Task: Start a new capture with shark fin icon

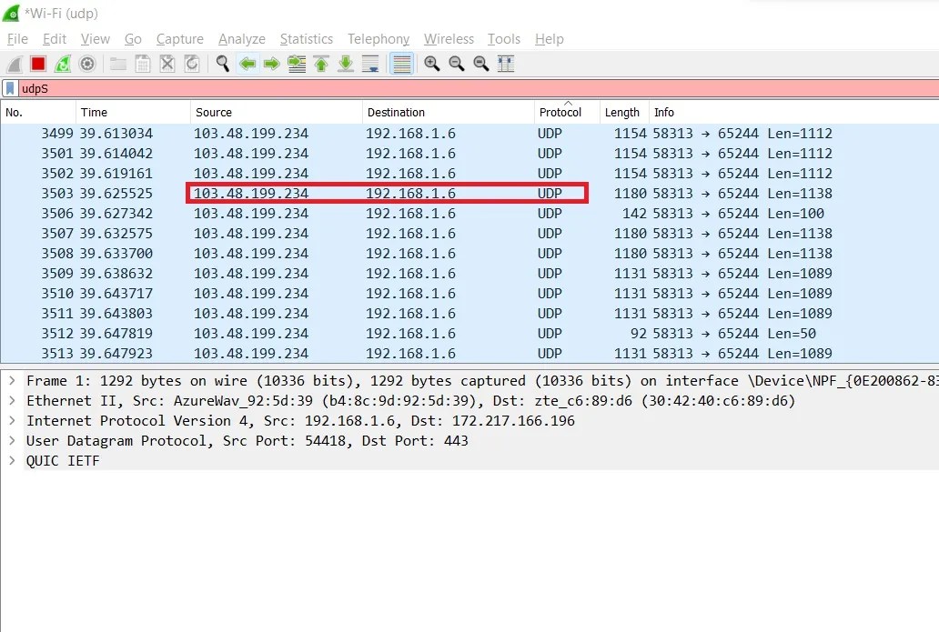Action: tap(15, 64)
